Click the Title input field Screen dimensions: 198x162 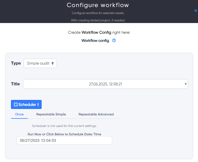[x=105, y=84]
